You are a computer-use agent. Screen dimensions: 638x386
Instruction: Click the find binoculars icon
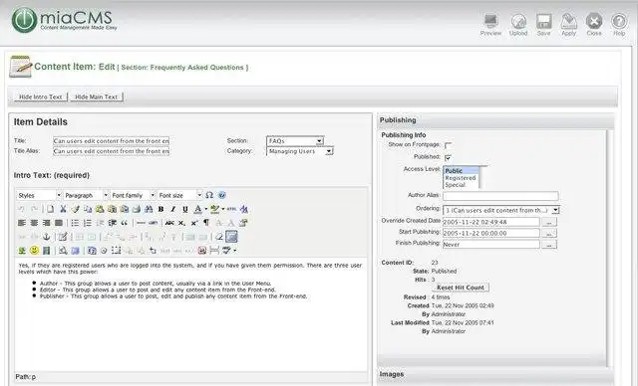coord(149,209)
